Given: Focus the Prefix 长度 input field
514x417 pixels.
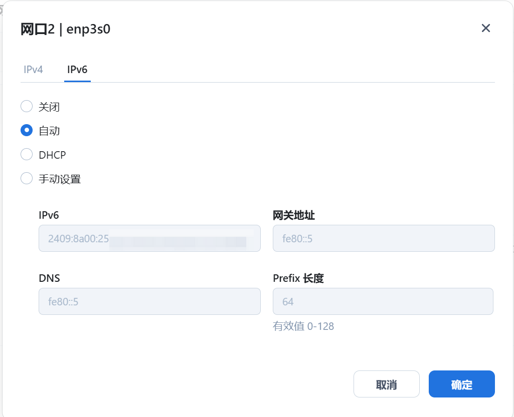Looking at the screenshot, I should coord(383,301).
